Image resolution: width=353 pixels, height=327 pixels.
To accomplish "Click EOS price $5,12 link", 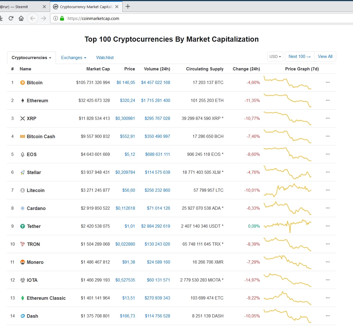I will [130, 154].
